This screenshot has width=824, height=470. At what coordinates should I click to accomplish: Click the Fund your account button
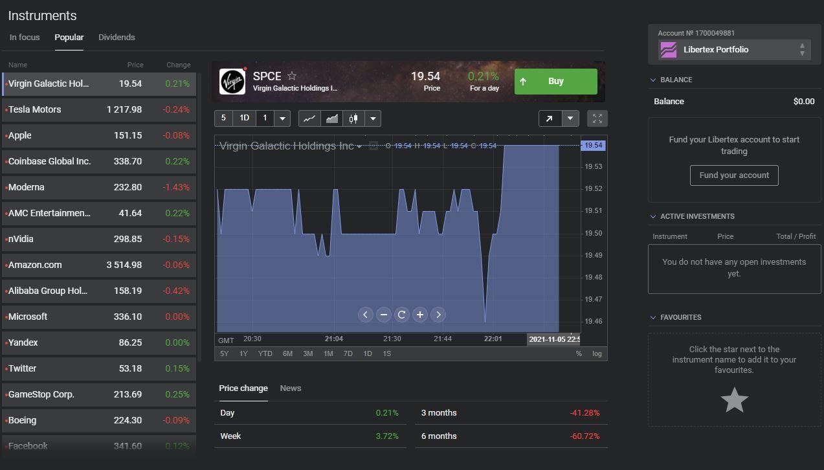734,175
